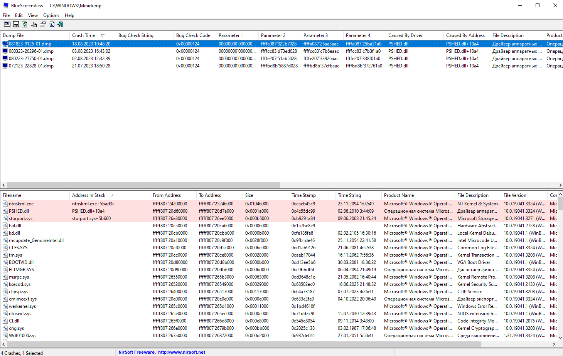
Task: Open the View menu
Action: coord(33,15)
